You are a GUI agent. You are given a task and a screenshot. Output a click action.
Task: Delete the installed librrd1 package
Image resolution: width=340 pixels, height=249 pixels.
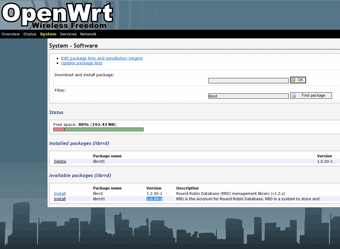60,162
